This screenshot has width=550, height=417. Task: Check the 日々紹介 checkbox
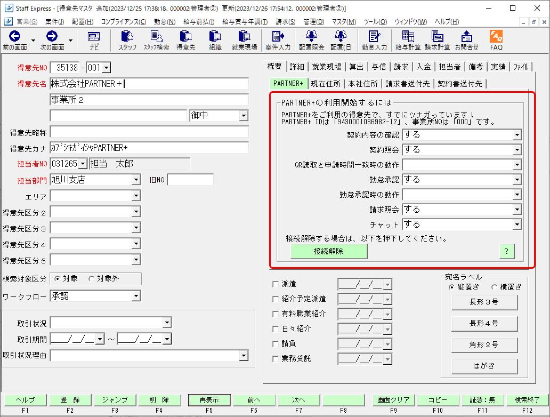276,329
